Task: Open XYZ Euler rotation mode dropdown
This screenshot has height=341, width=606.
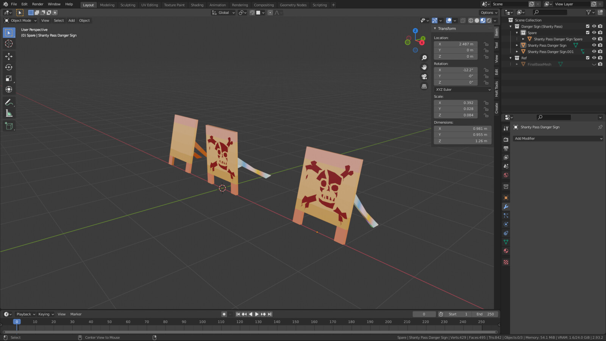Action: coord(463,90)
